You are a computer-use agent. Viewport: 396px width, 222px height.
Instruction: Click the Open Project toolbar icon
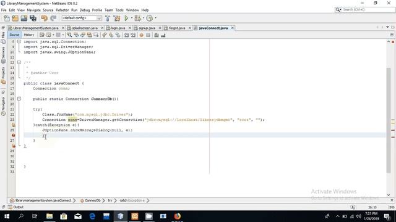(x=24, y=18)
